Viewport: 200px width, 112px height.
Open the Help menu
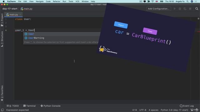[93, 1]
